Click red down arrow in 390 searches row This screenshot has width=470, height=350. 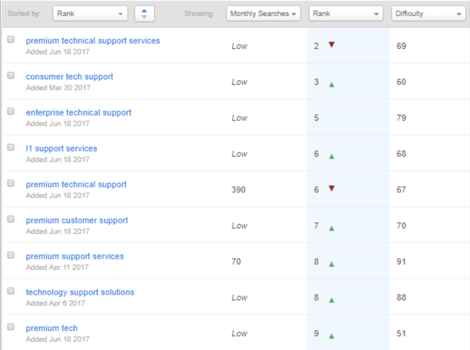click(x=331, y=189)
